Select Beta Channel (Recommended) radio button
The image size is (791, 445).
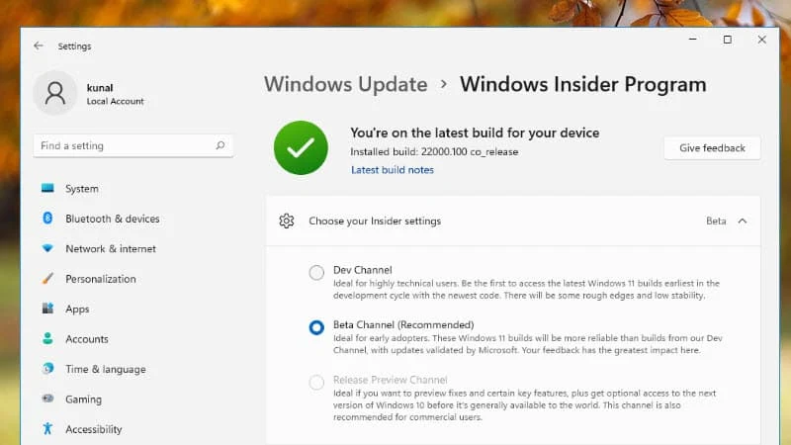coord(316,327)
